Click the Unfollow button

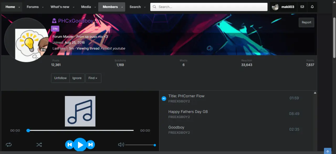click(x=60, y=78)
